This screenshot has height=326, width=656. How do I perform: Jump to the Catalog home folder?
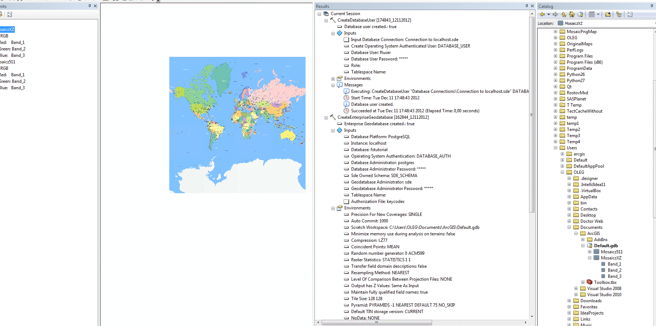click(x=572, y=14)
